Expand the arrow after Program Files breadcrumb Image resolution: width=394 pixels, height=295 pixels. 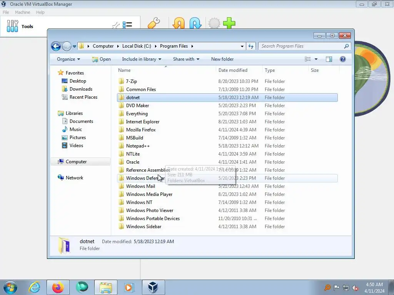(192, 46)
